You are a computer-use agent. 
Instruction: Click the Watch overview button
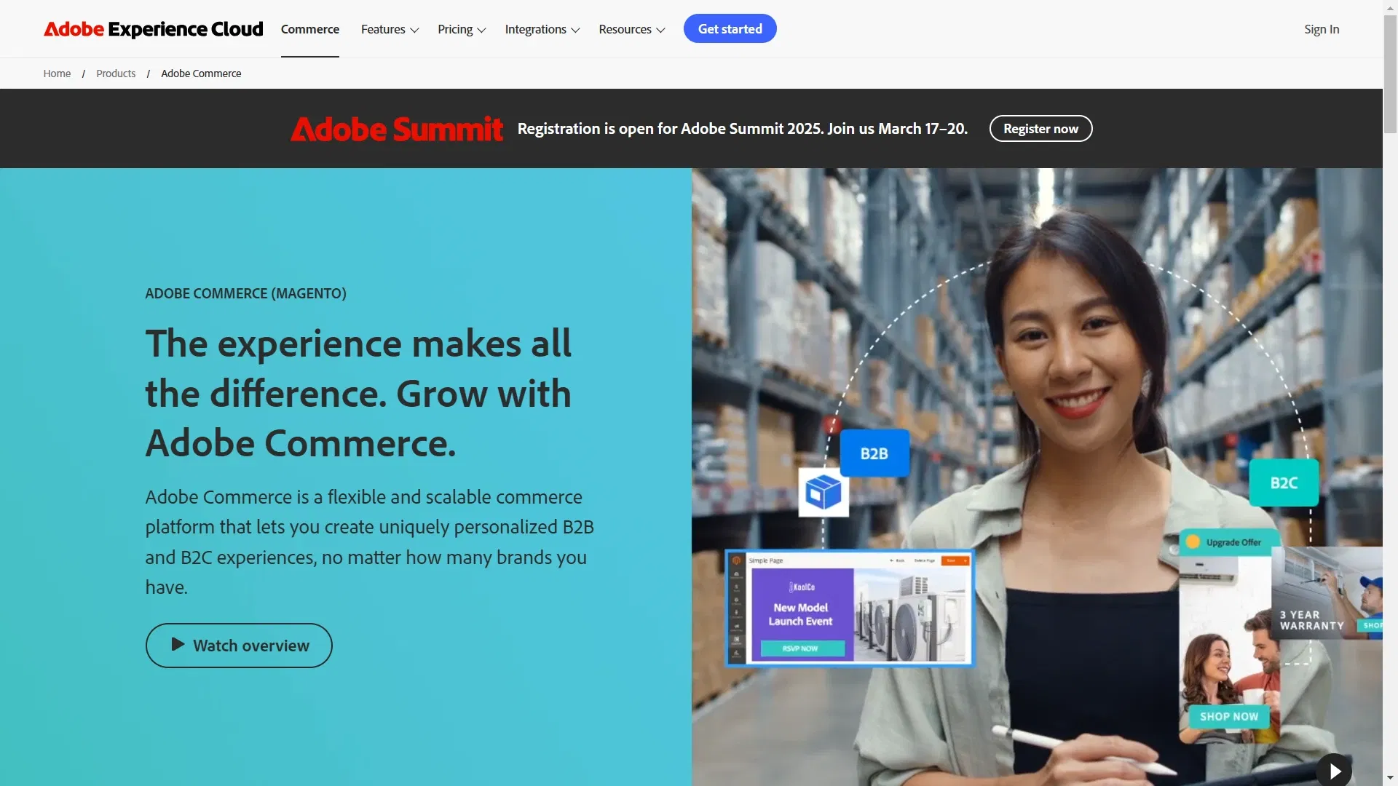239,646
